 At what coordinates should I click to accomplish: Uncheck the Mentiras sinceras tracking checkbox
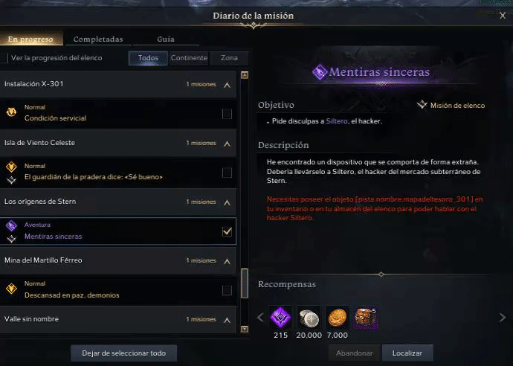[227, 231]
